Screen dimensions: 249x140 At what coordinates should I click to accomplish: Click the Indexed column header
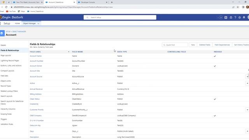point(218,52)
